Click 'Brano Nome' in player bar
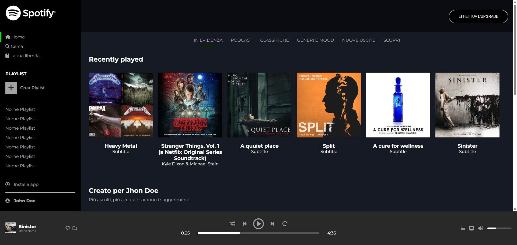 coord(27,231)
